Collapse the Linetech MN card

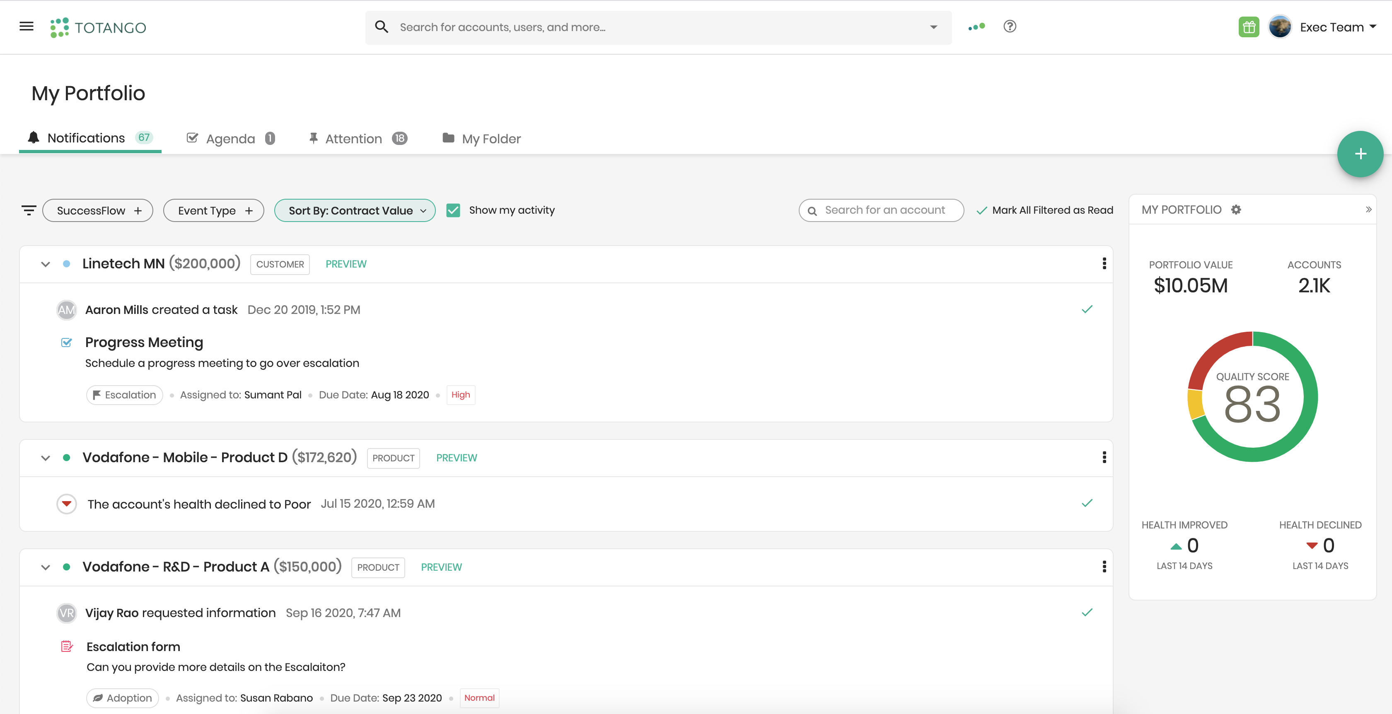(46, 264)
